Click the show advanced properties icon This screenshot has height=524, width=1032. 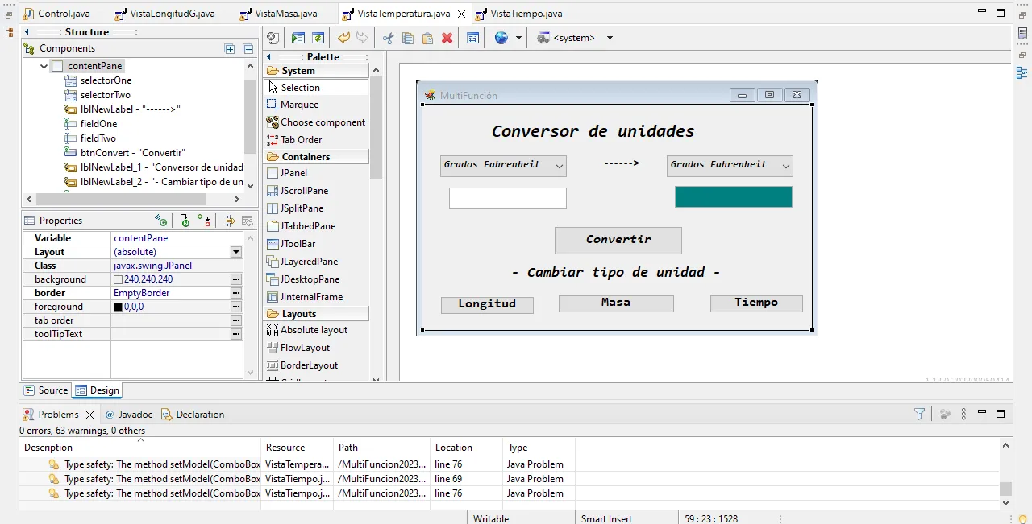pyautogui.click(x=229, y=221)
